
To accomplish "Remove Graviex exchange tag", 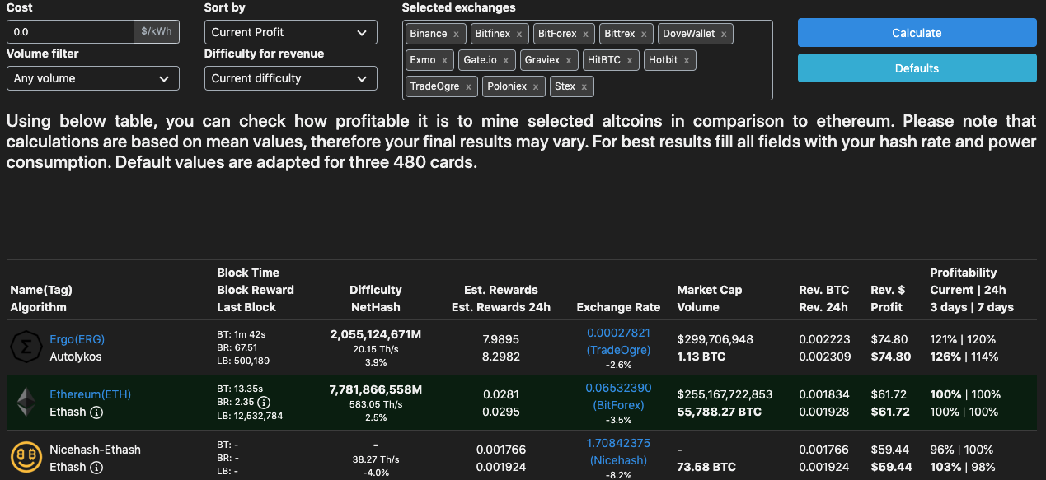I will pyautogui.click(x=569, y=61).
